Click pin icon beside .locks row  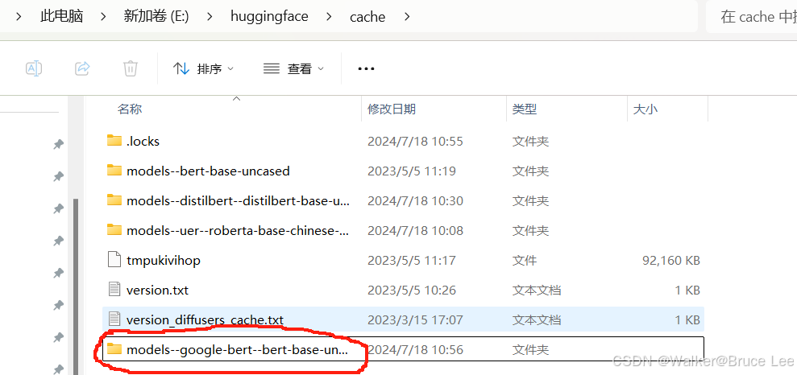(x=59, y=145)
